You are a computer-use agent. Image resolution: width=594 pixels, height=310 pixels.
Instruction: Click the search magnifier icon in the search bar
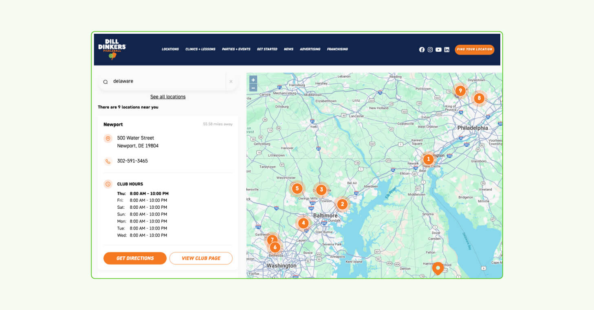click(106, 81)
